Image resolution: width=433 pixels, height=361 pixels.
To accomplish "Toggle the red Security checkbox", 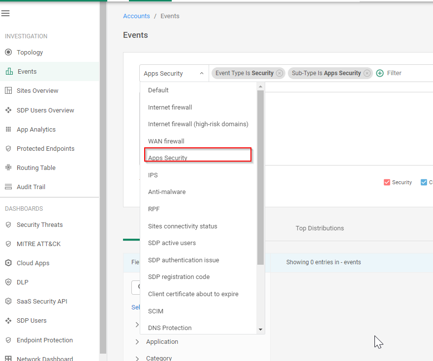I will pyautogui.click(x=387, y=182).
